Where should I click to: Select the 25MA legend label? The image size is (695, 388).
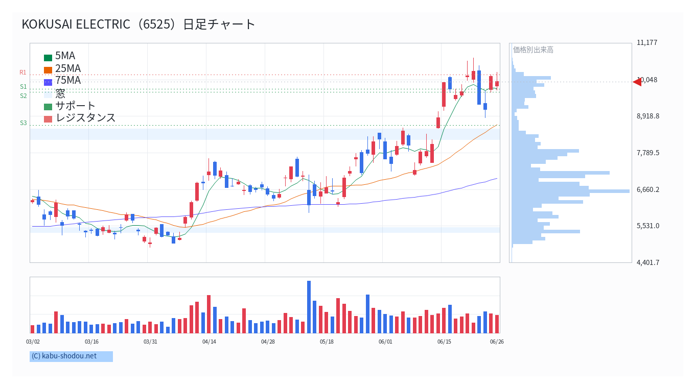pos(68,68)
